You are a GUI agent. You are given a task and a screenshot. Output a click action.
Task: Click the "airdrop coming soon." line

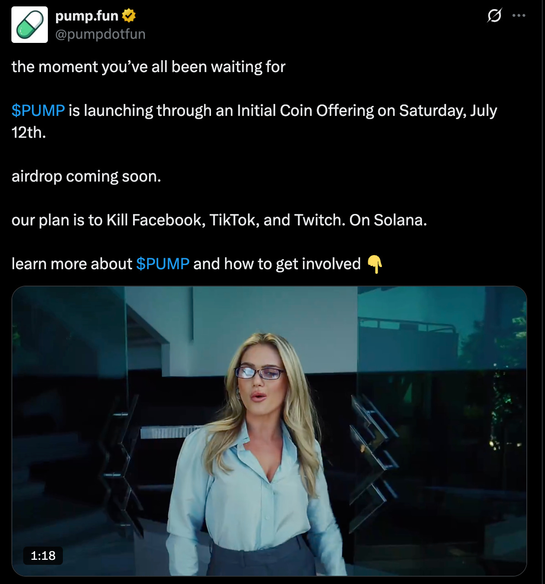pyautogui.click(x=86, y=176)
